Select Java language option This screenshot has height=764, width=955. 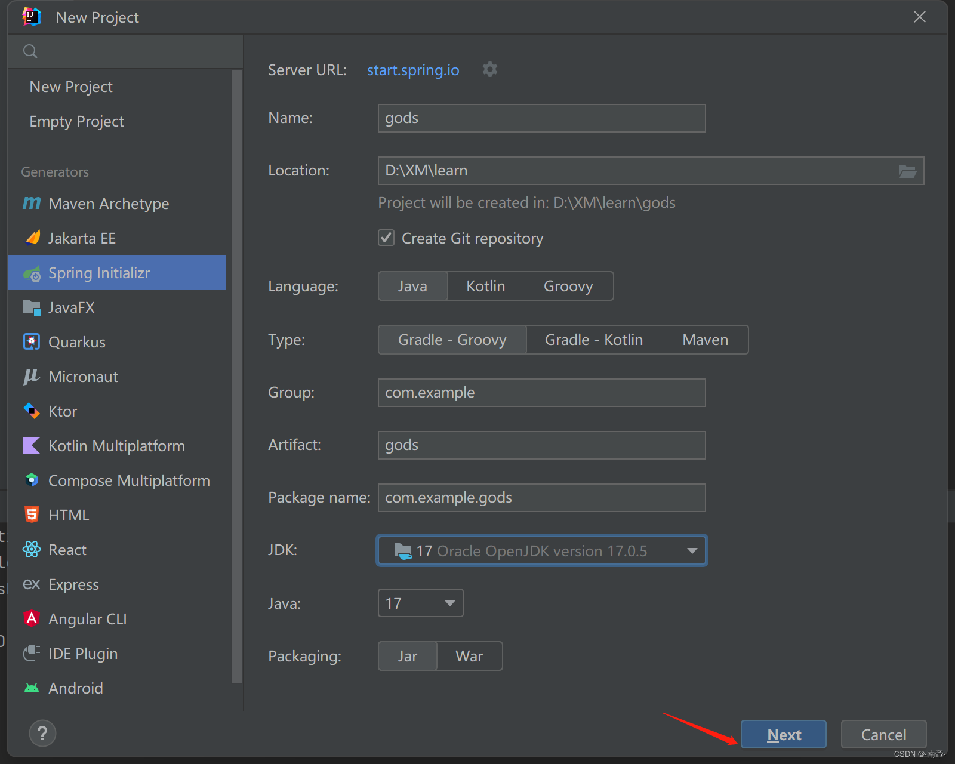(x=412, y=286)
